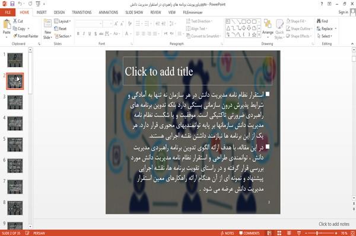Click the PERSIAN language indicator
Image resolution: width=356 pixels, height=236 pixels.
coord(39,233)
